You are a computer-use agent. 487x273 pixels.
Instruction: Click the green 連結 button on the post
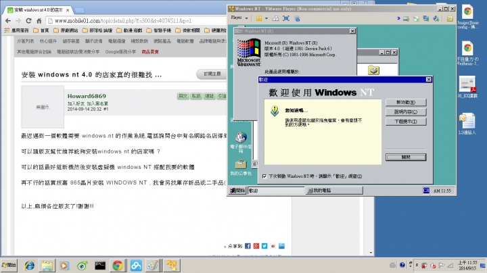click(209, 96)
